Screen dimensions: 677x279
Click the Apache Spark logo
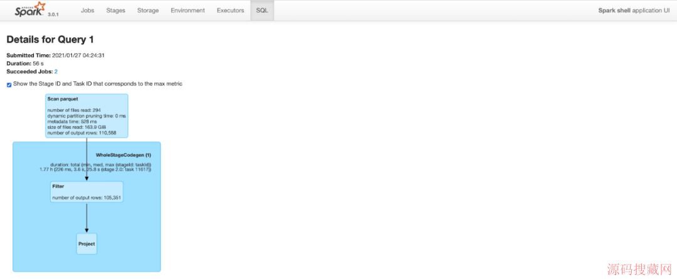click(x=30, y=9)
